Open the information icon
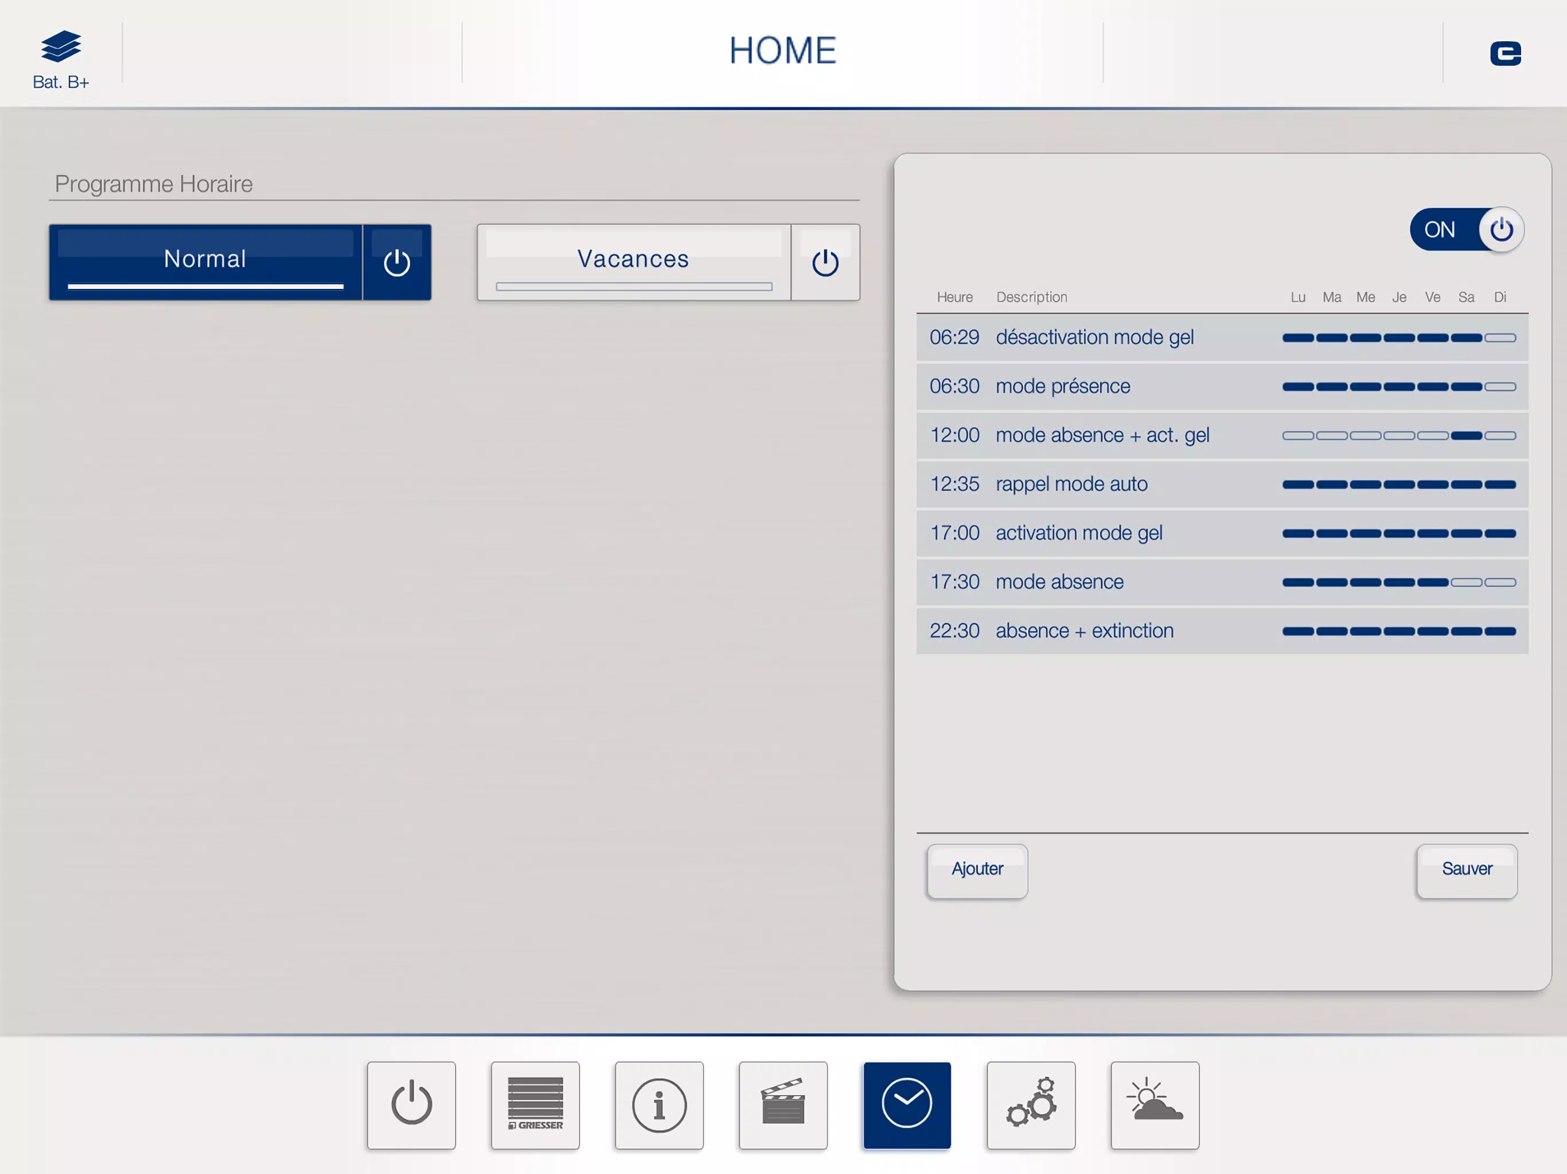 pos(659,1104)
